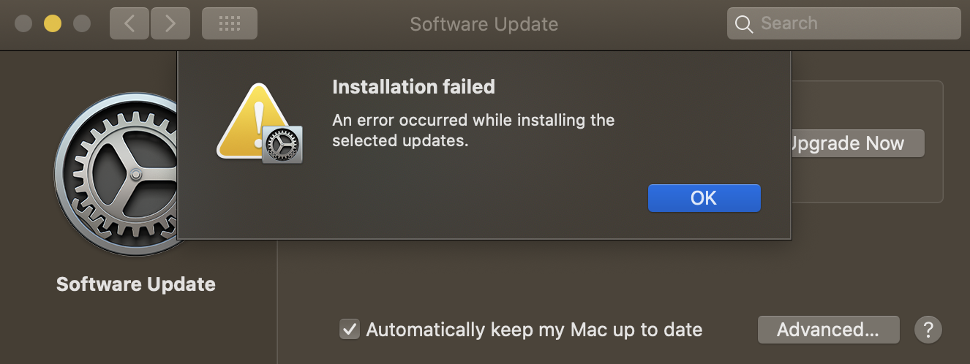Minimize the window with the yellow button

[x=53, y=23]
